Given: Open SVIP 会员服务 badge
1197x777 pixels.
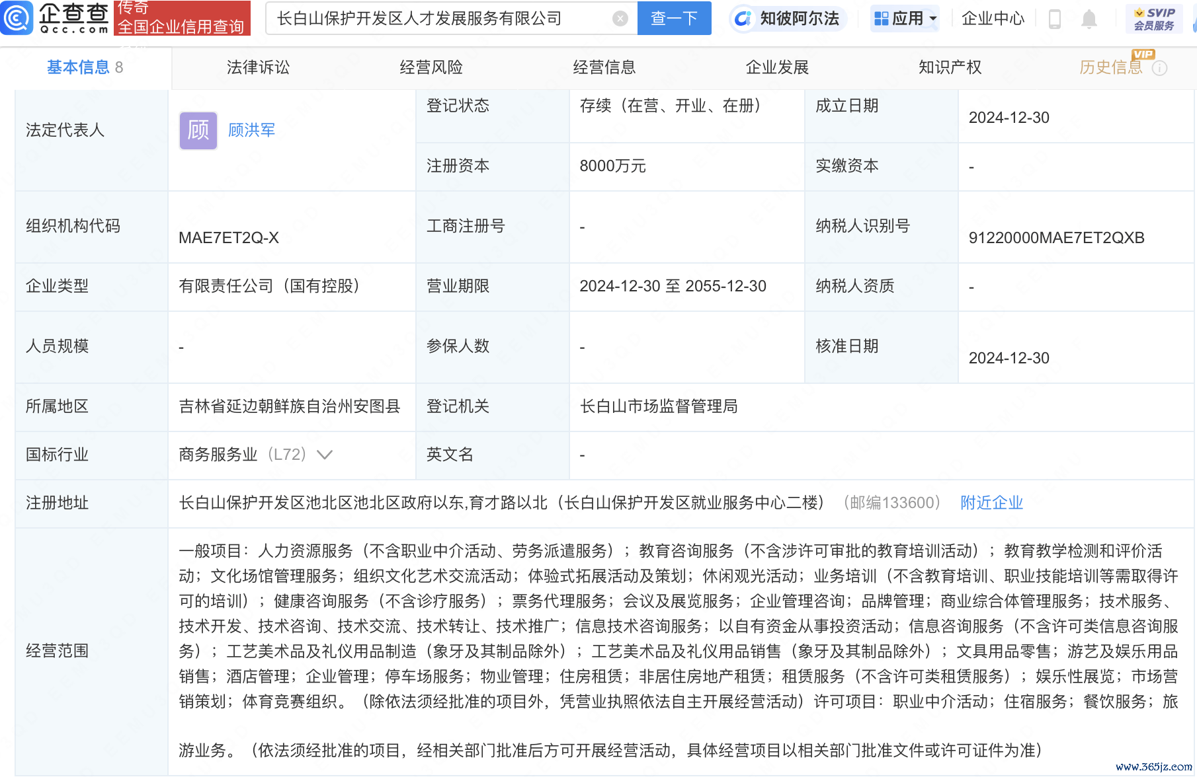Looking at the screenshot, I should pyautogui.click(x=1154, y=18).
